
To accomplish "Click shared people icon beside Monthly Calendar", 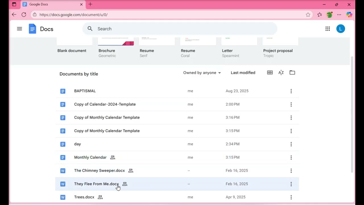I will click(113, 157).
